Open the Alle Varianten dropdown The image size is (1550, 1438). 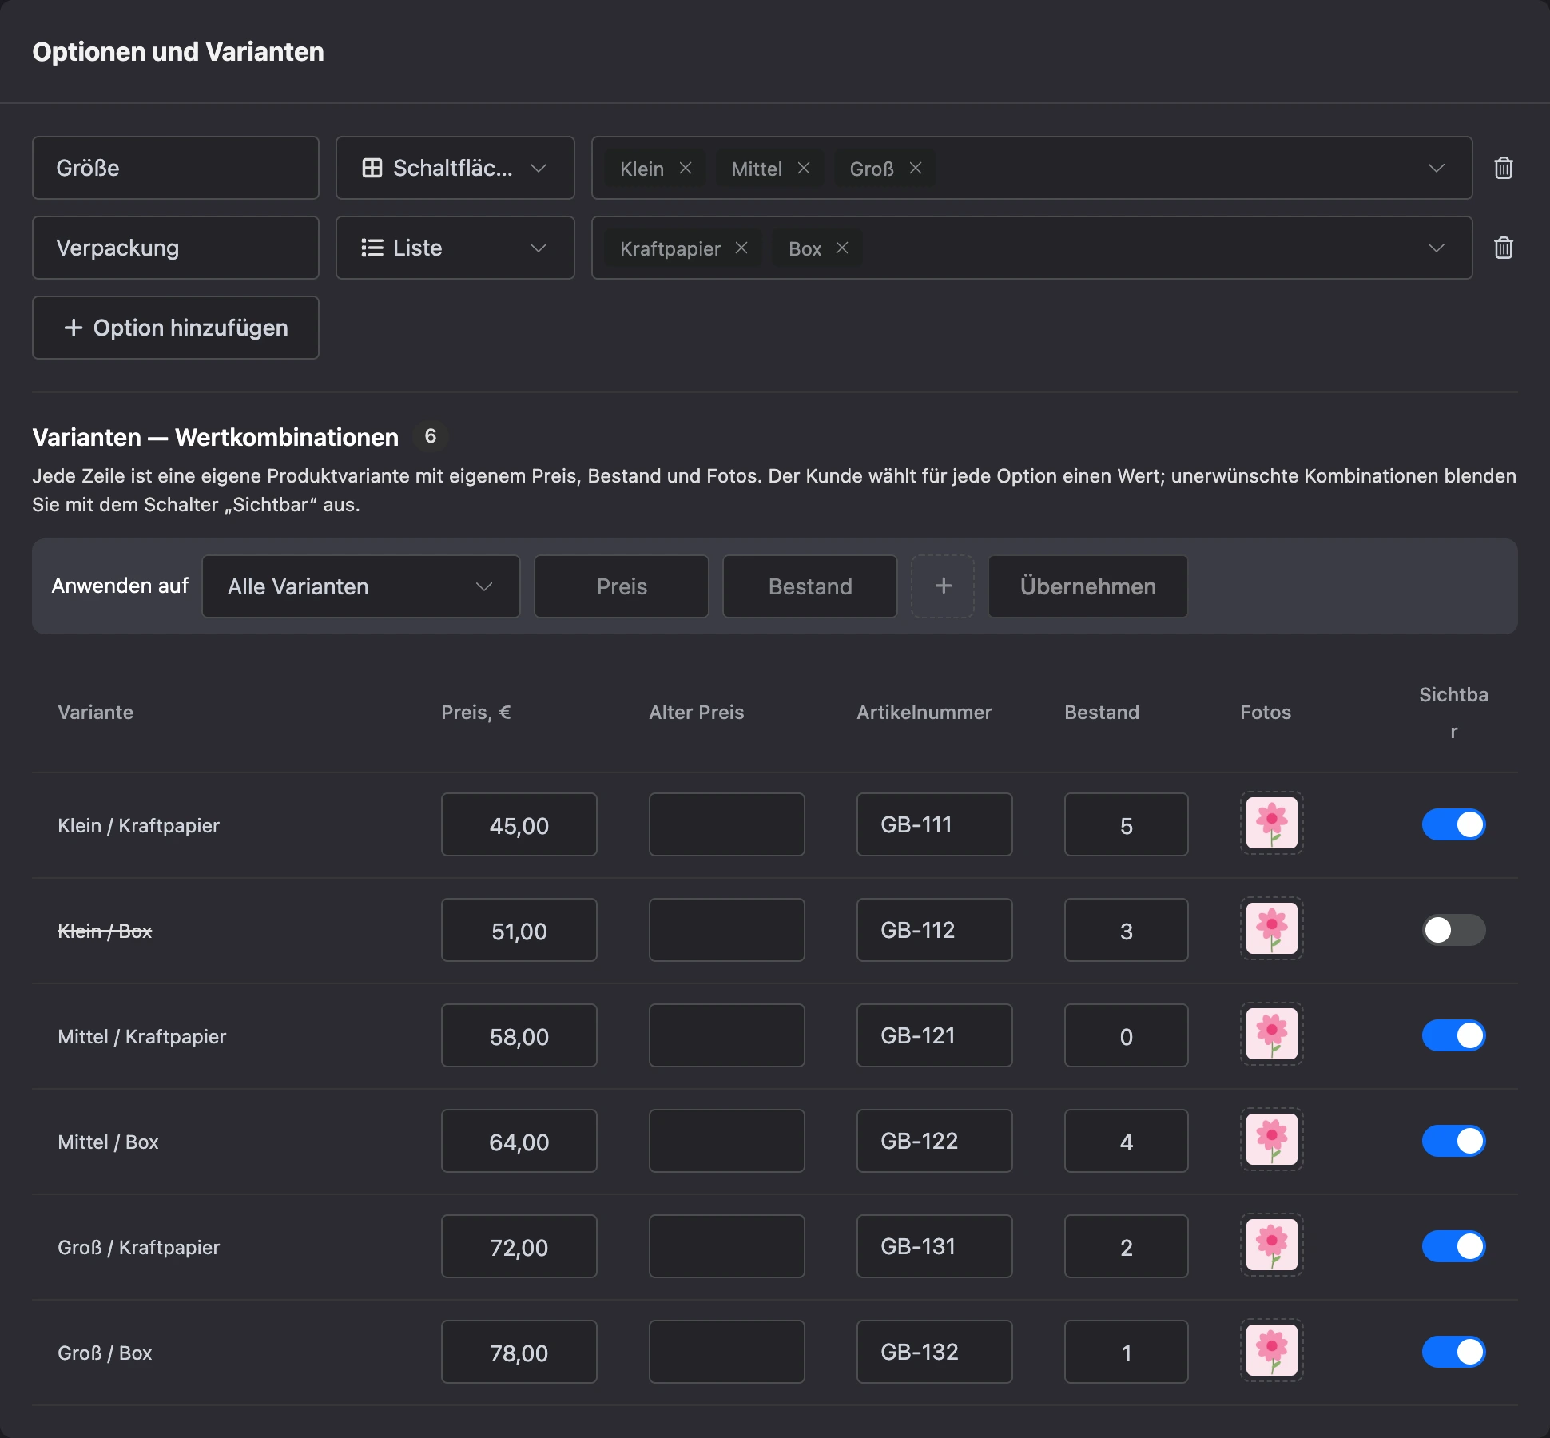361,586
